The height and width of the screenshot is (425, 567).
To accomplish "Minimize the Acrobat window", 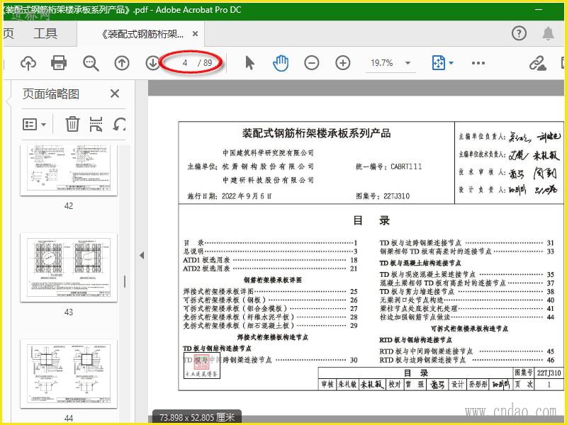I will (x=539, y=10).
